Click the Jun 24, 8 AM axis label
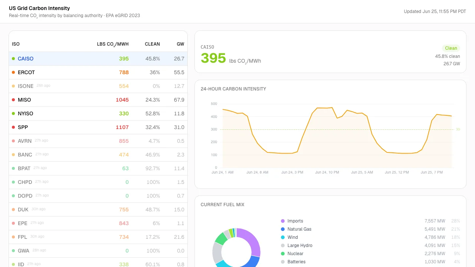Screen dimensions: 475x267 [x=257, y=172]
